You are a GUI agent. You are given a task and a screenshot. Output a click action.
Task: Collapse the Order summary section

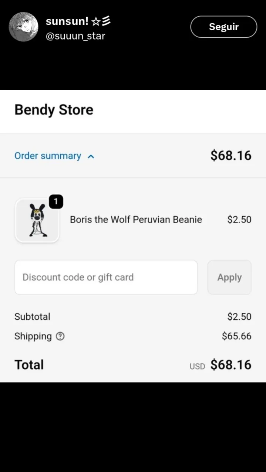(x=48, y=156)
